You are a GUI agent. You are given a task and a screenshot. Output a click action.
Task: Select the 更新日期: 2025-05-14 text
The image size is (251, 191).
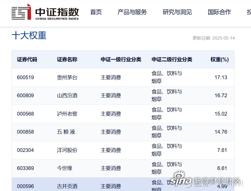tap(214, 38)
